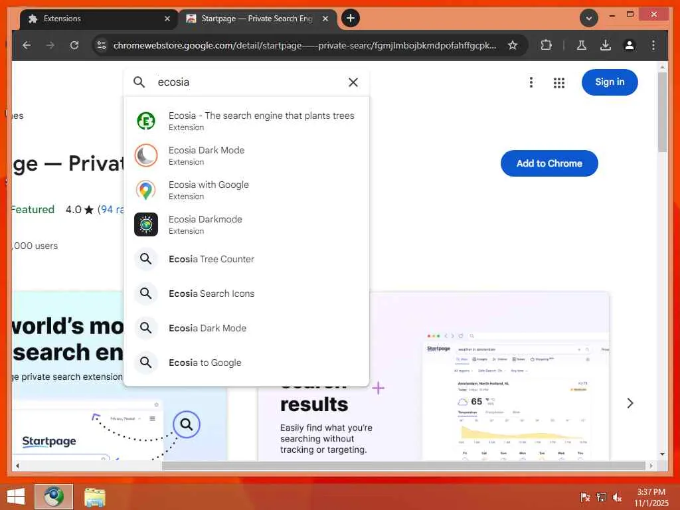Open the Extensions puzzle icon in toolbar
Screen dimensions: 680x510
pos(546,45)
